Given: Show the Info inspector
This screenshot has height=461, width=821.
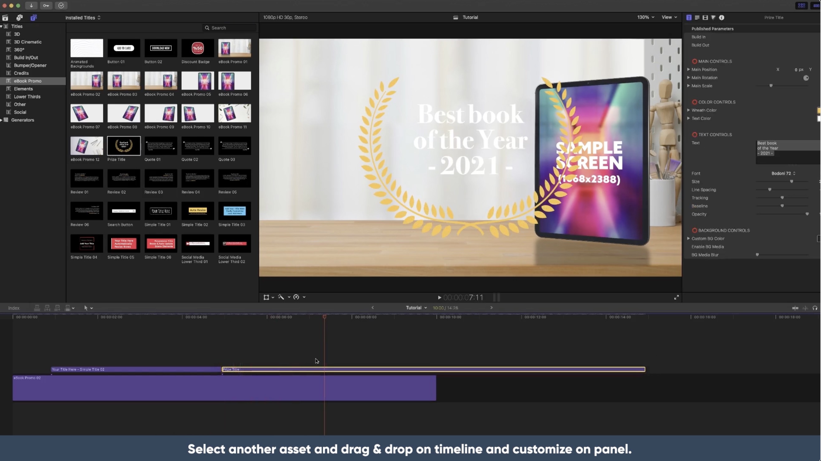Looking at the screenshot, I should coord(722,17).
